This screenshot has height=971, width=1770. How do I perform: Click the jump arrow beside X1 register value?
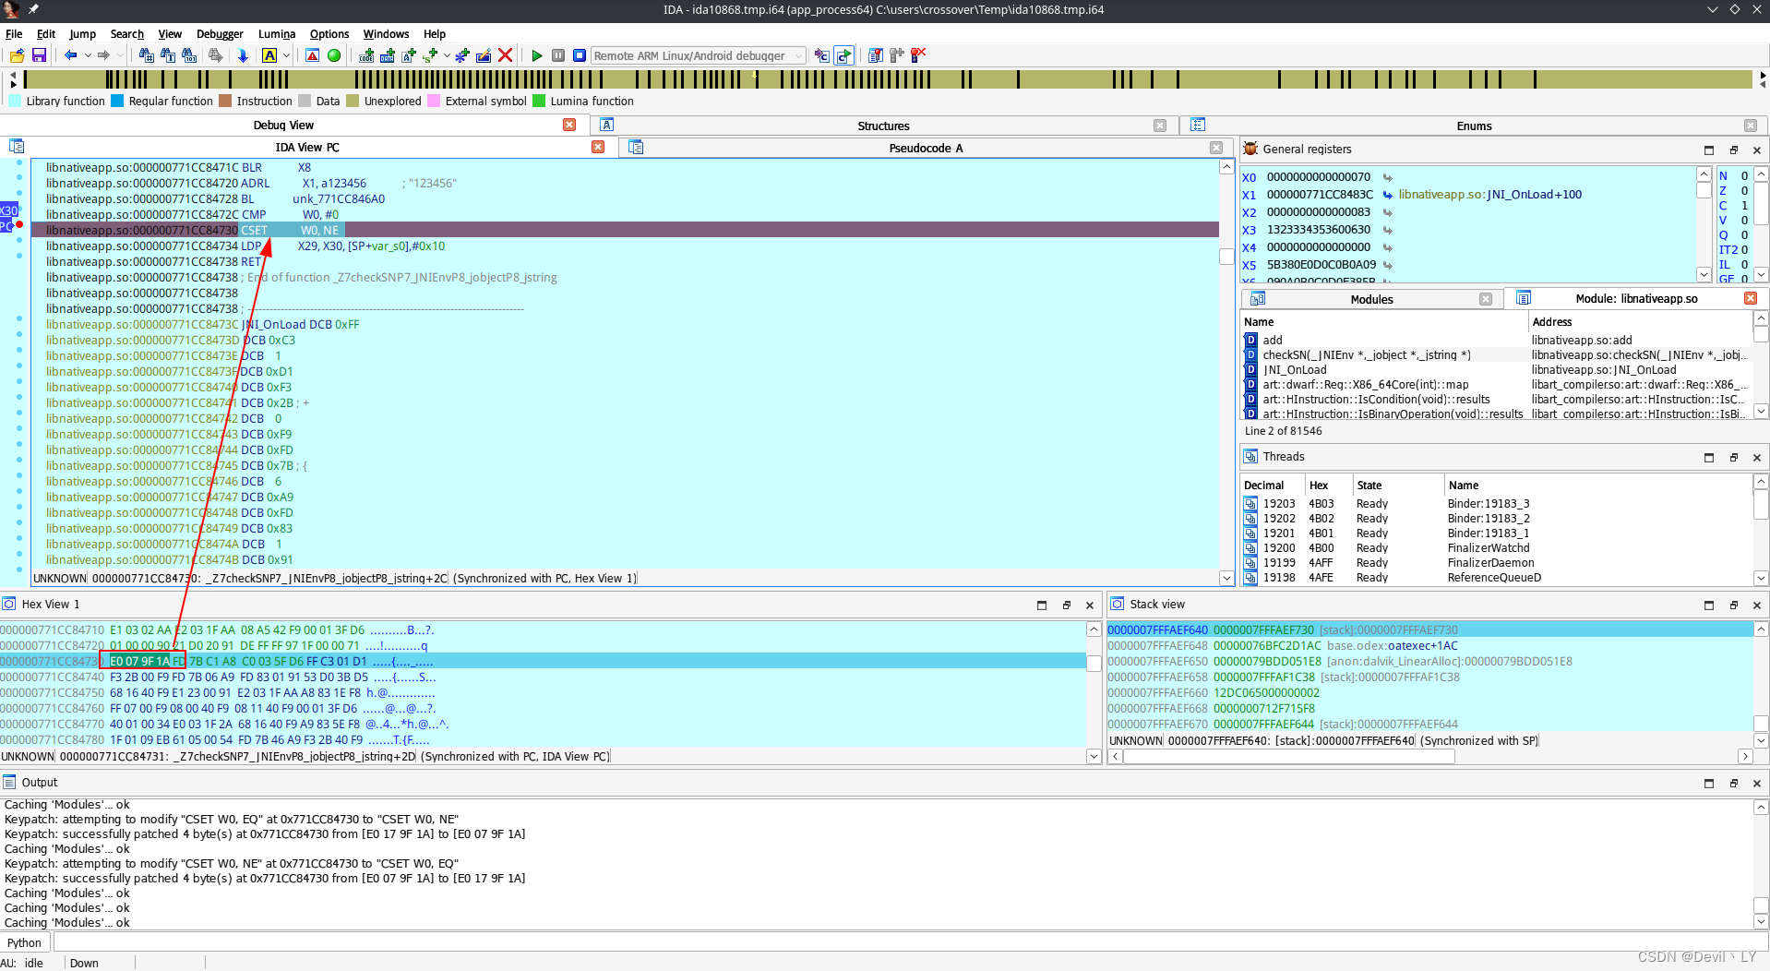coord(1387,195)
